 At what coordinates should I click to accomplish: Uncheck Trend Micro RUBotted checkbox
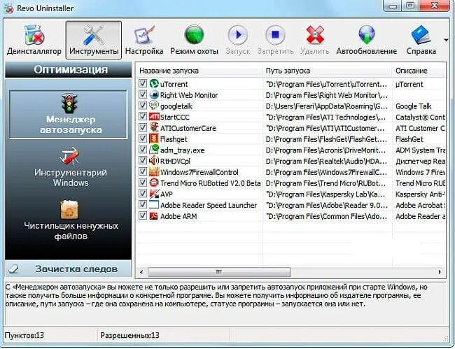(143, 183)
